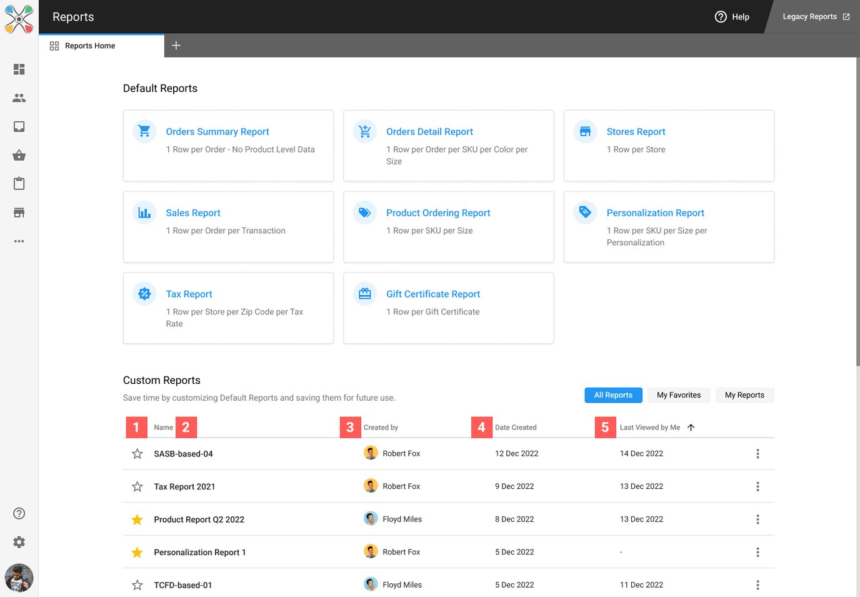Unfavorite Product Report Q2 2022 star
The height and width of the screenshot is (597, 860).
pyautogui.click(x=137, y=519)
